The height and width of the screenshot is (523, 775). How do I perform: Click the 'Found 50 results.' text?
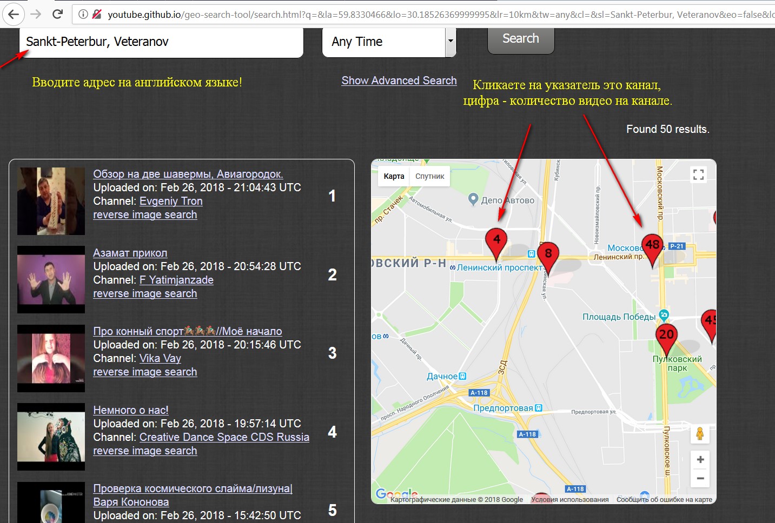click(x=668, y=129)
